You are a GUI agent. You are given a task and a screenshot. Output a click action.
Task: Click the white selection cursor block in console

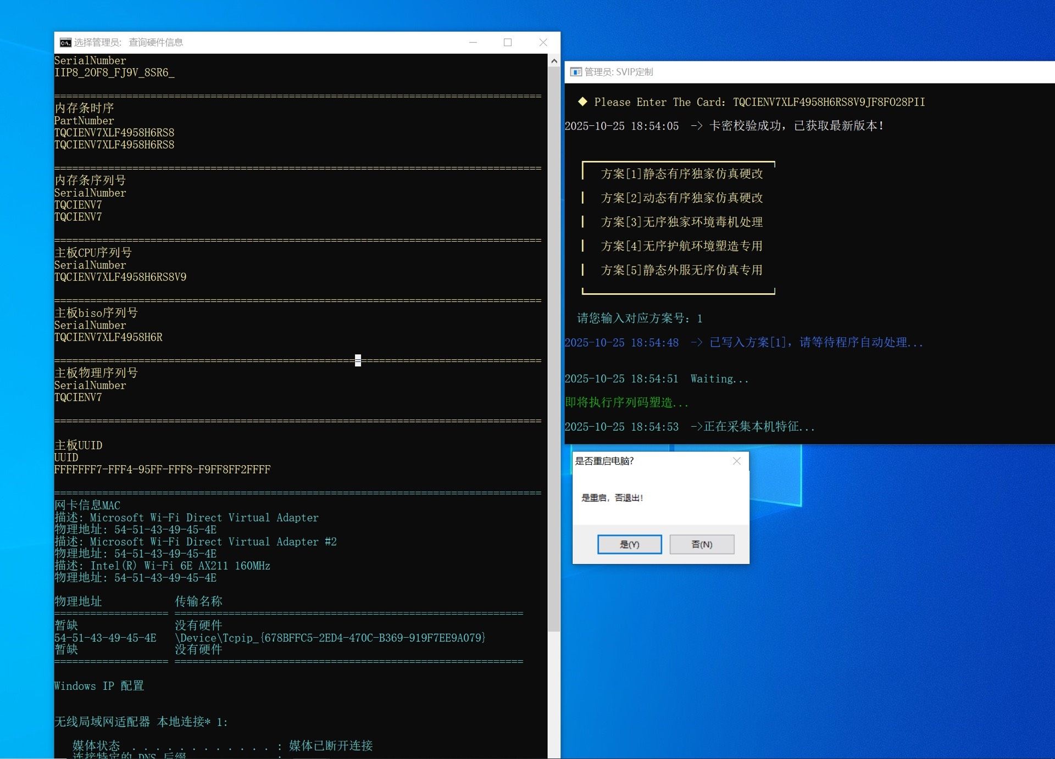point(358,360)
